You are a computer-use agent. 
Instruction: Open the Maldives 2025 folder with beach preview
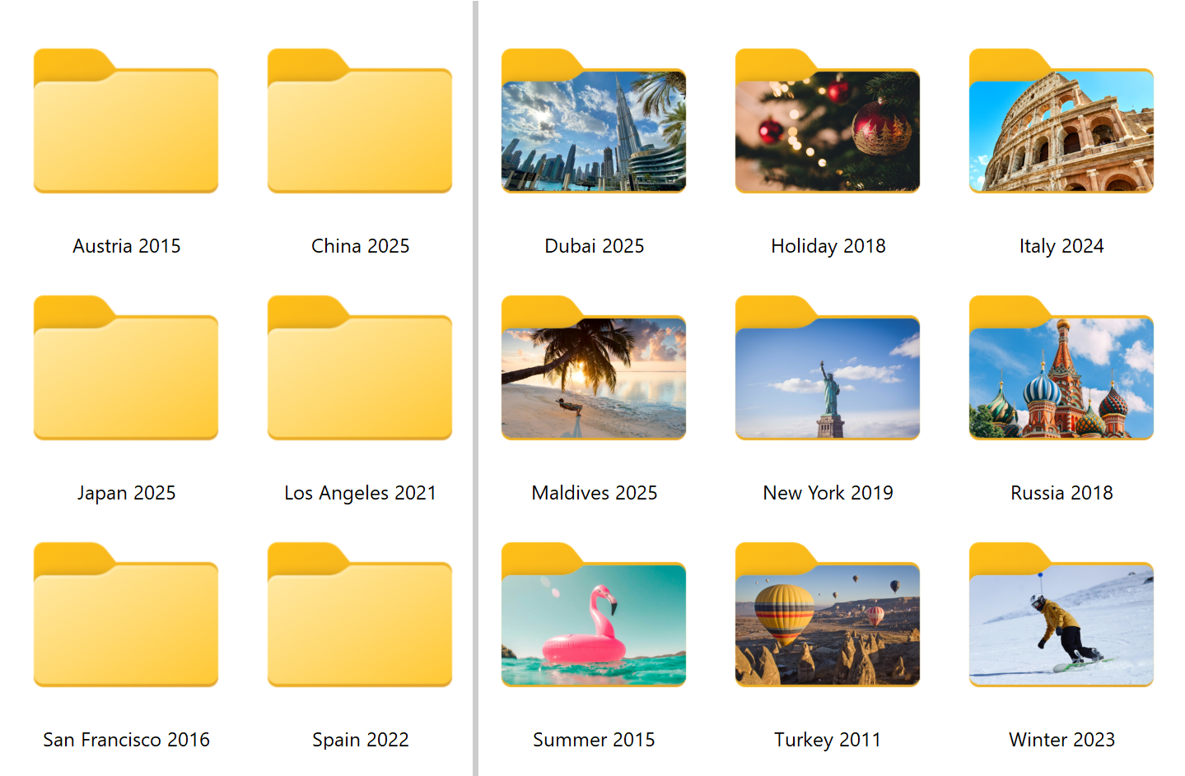coord(593,374)
